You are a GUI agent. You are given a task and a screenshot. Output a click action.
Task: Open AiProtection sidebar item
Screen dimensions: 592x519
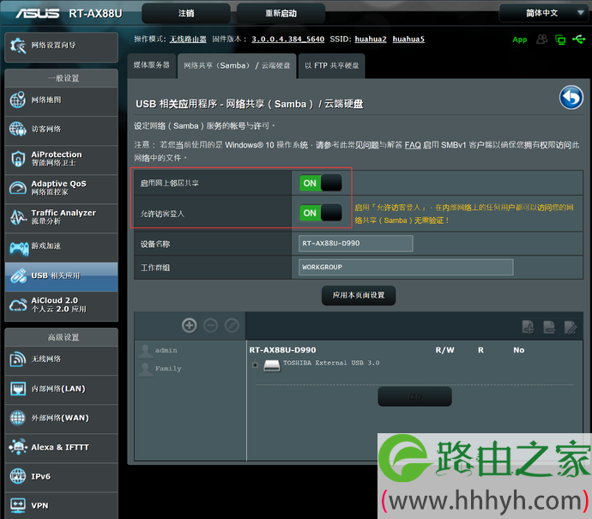point(61,159)
